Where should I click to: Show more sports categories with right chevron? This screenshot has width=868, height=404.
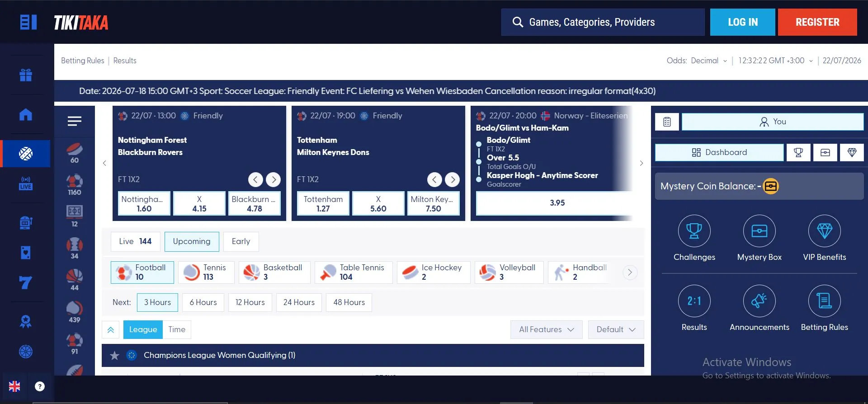(630, 272)
